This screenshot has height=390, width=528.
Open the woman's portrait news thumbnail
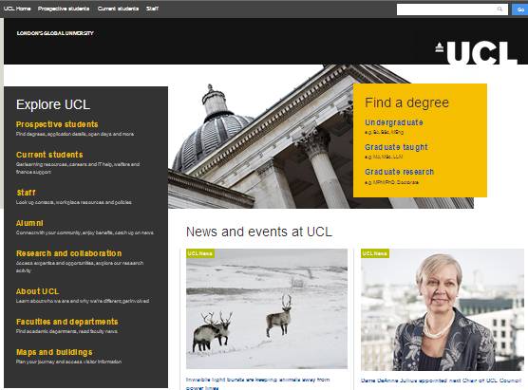pos(443,309)
